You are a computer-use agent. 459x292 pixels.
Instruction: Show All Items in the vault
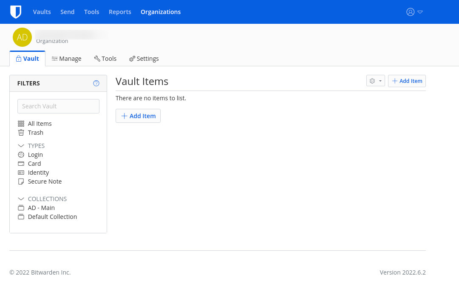(40, 124)
